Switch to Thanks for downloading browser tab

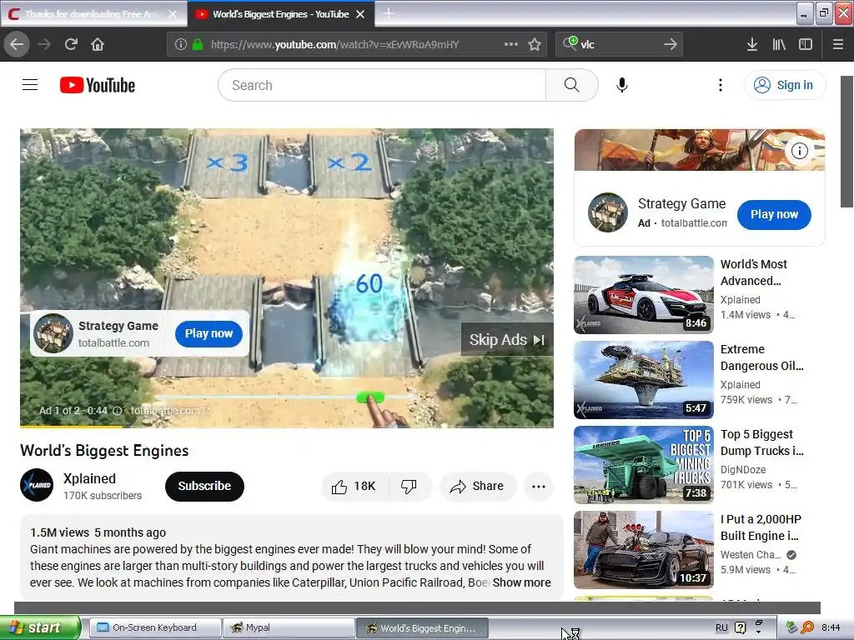93,14
